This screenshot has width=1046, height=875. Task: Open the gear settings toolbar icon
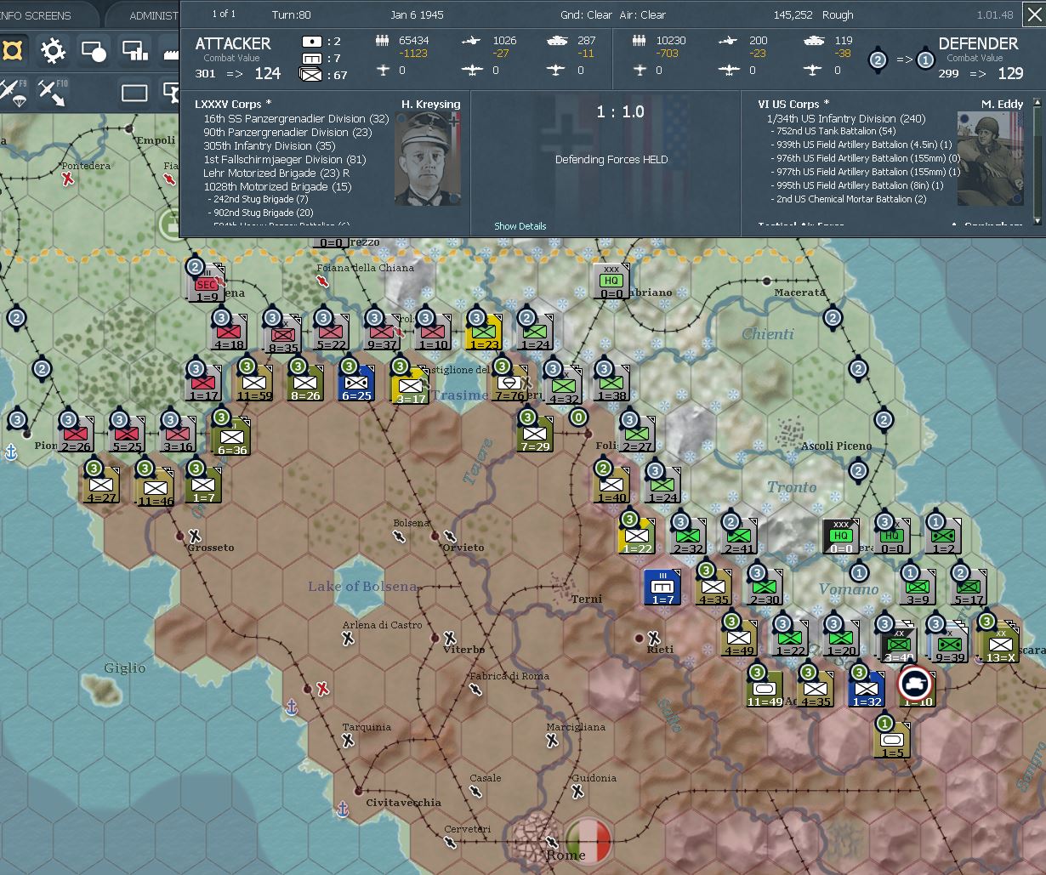pos(54,51)
